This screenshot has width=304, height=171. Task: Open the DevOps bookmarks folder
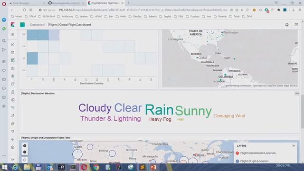tap(135, 17)
